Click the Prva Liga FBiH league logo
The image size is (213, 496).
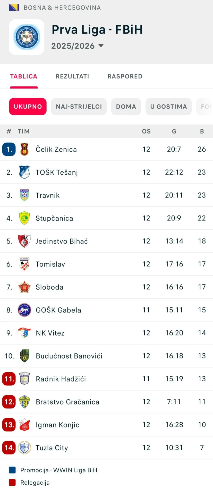[x=27, y=37]
